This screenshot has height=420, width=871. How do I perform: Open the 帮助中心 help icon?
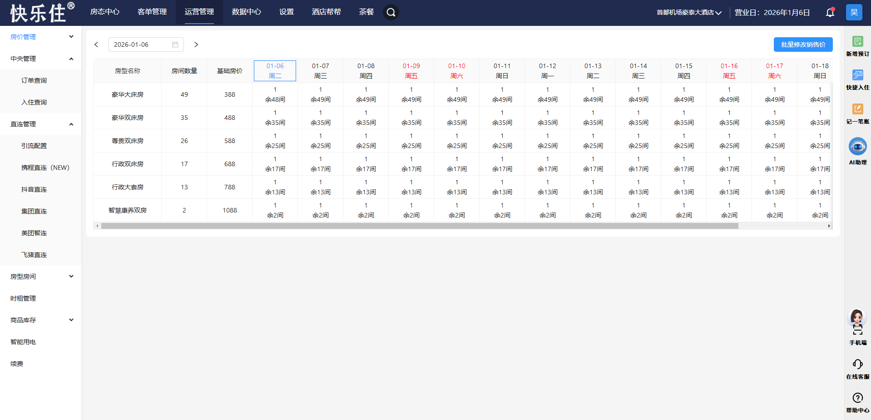(x=857, y=398)
